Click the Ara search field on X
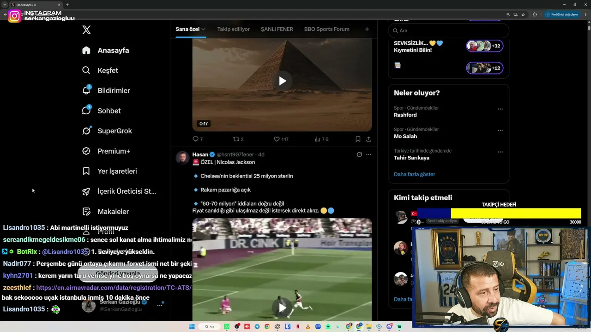The height and width of the screenshot is (332, 591). coord(449,30)
